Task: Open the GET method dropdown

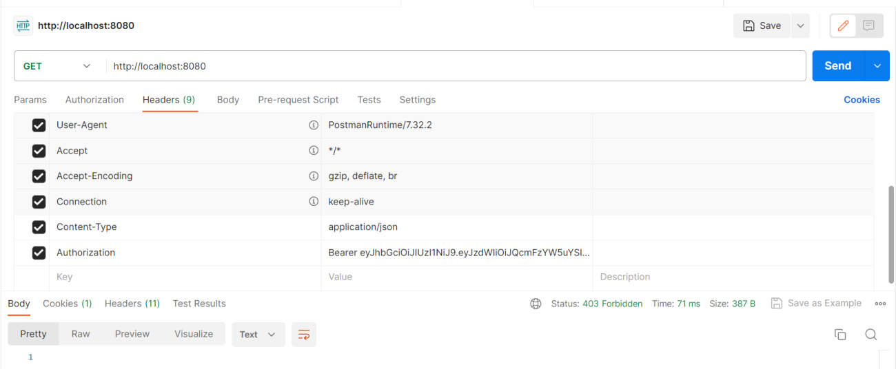Action: [57, 66]
